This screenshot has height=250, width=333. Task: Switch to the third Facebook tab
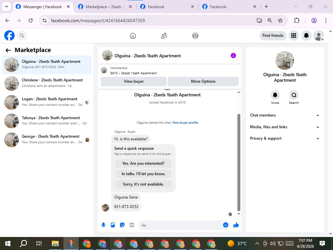(x=167, y=7)
